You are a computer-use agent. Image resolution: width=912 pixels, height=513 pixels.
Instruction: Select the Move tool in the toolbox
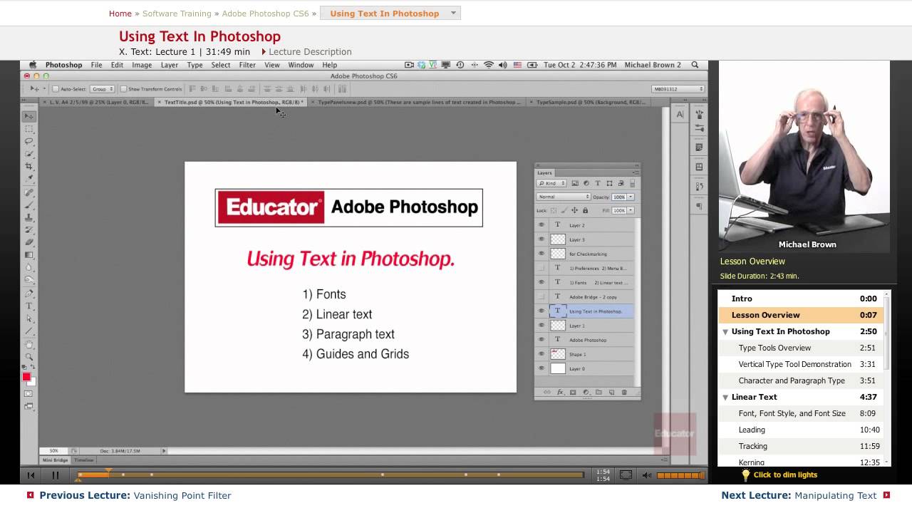pos(29,116)
